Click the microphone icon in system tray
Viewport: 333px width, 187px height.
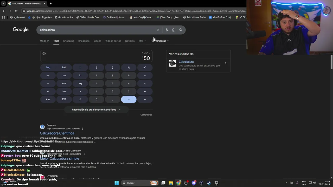(x=297, y=183)
